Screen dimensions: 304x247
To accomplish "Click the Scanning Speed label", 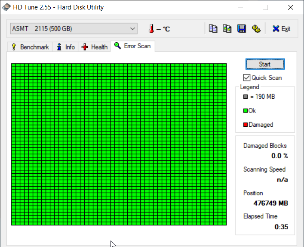I will pos(264,169).
